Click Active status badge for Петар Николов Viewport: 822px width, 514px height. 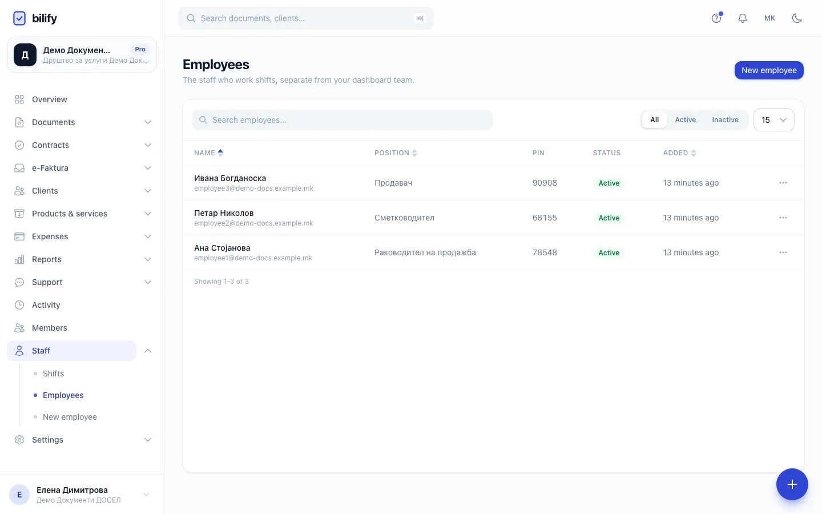(609, 218)
